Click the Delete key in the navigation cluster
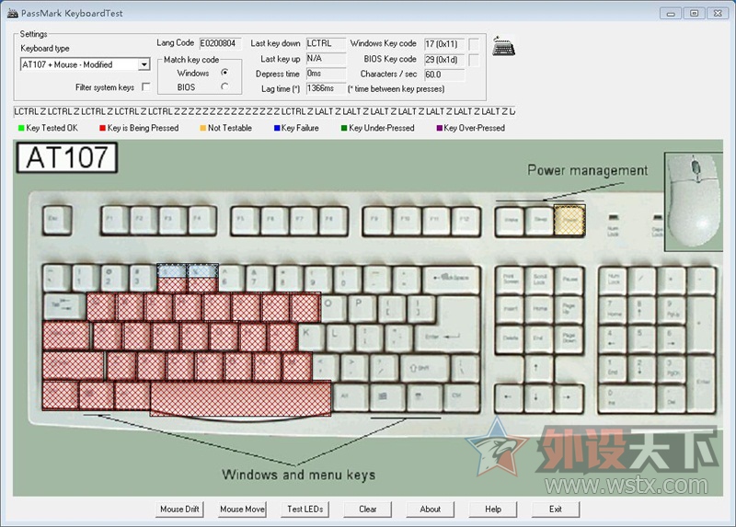Viewport: 736px width, 527px height. pyautogui.click(x=511, y=338)
